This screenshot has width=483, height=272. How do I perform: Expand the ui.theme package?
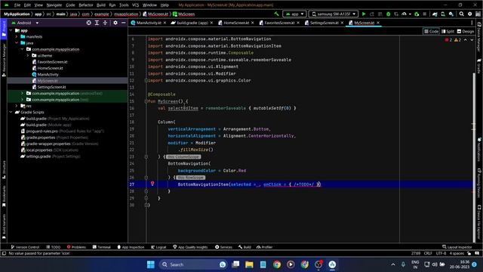click(x=28, y=55)
